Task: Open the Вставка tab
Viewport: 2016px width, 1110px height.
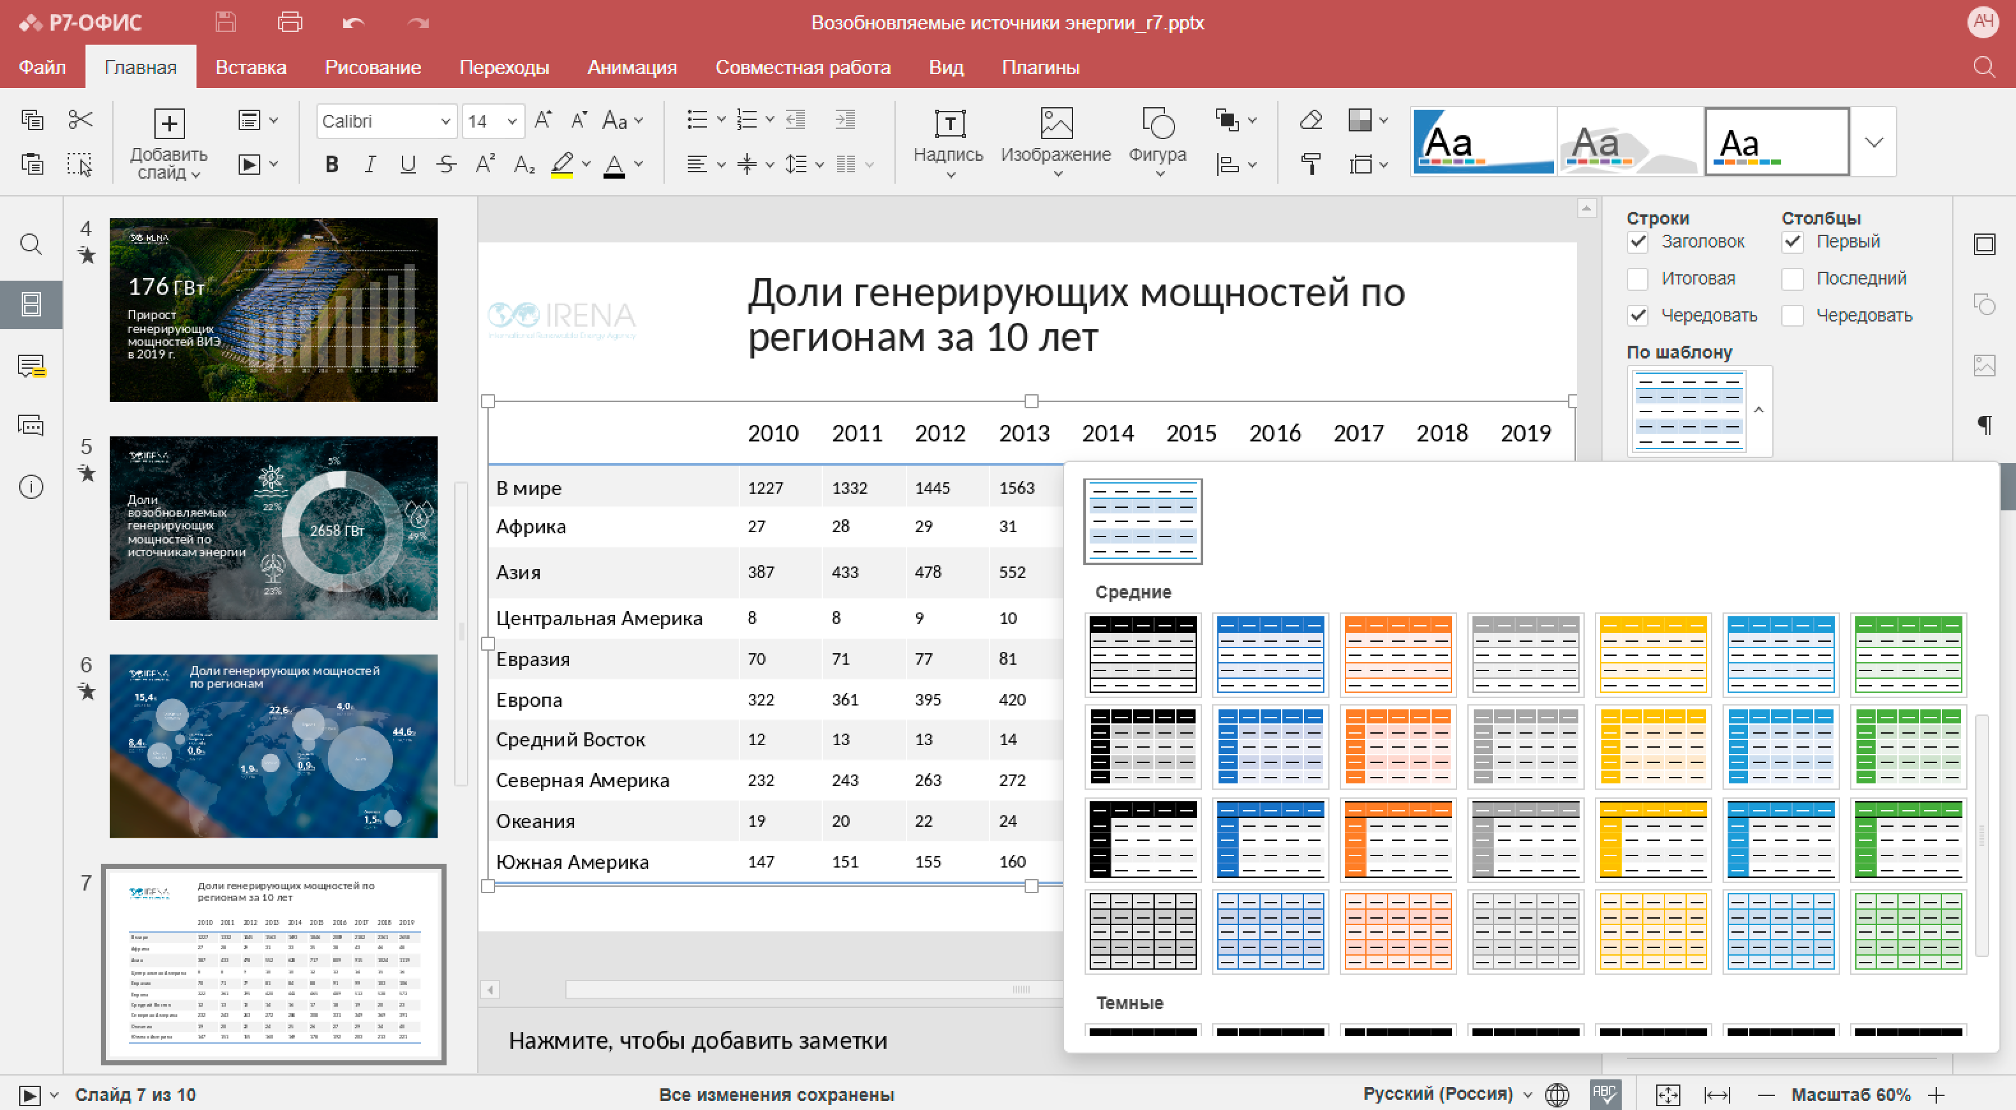Action: coord(251,68)
